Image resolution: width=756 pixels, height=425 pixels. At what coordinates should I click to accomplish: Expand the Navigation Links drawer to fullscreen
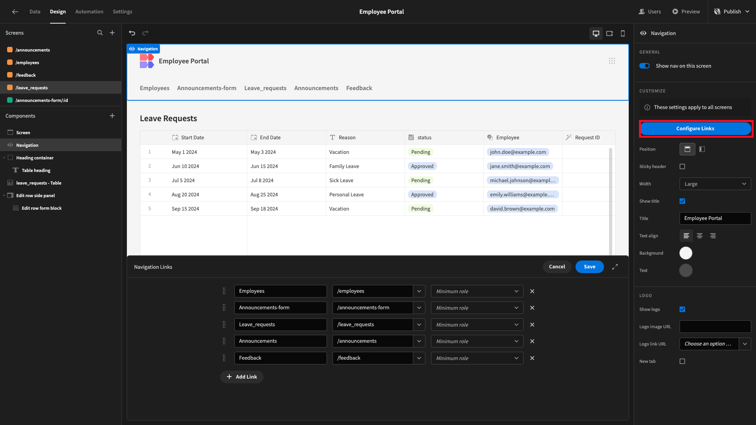615,267
